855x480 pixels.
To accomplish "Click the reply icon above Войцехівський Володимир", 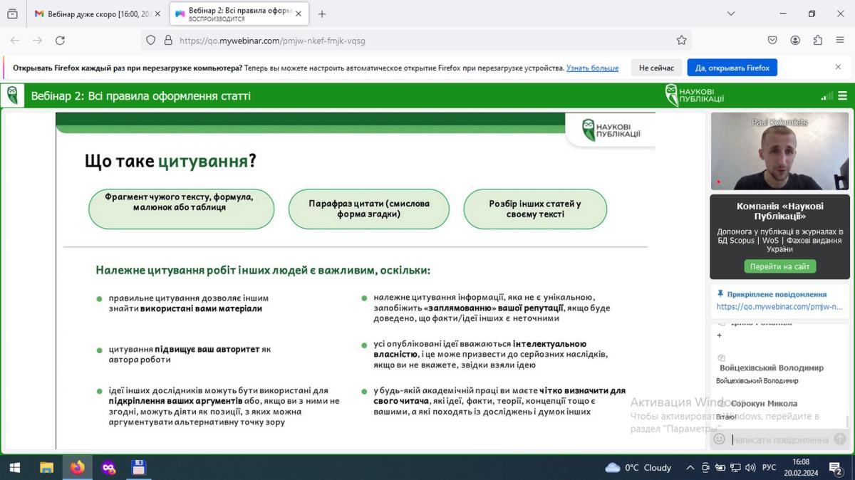I will pos(721,358).
